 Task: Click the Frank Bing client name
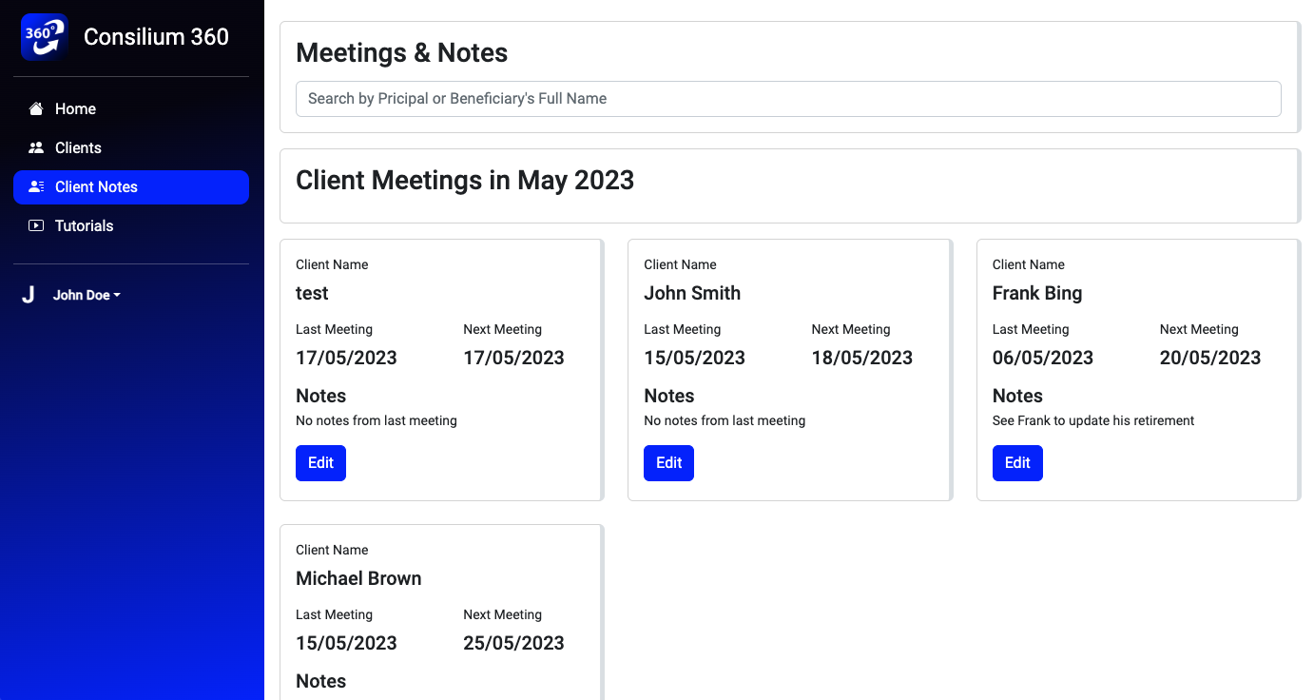(x=1036, y=293)
